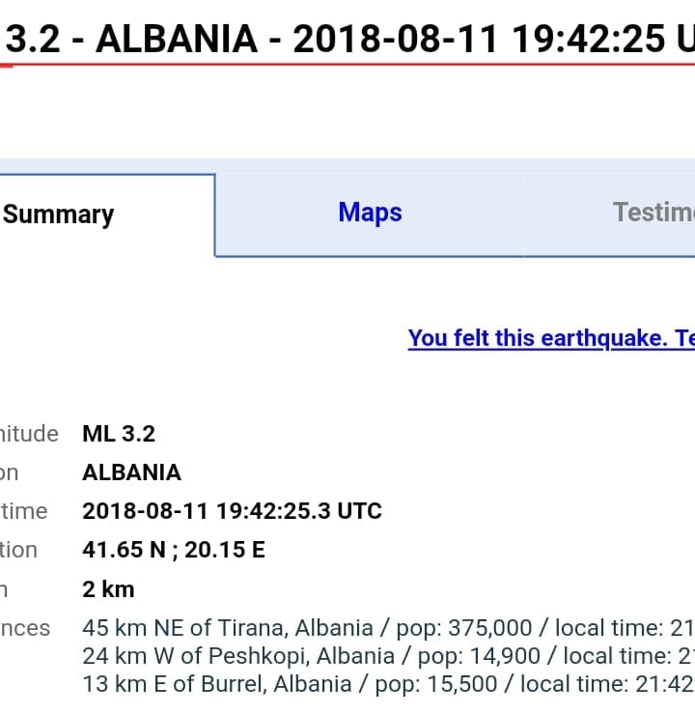Click the cut-off Depth row label
Screen dimensions: 695x715
[x=5, y=588]
